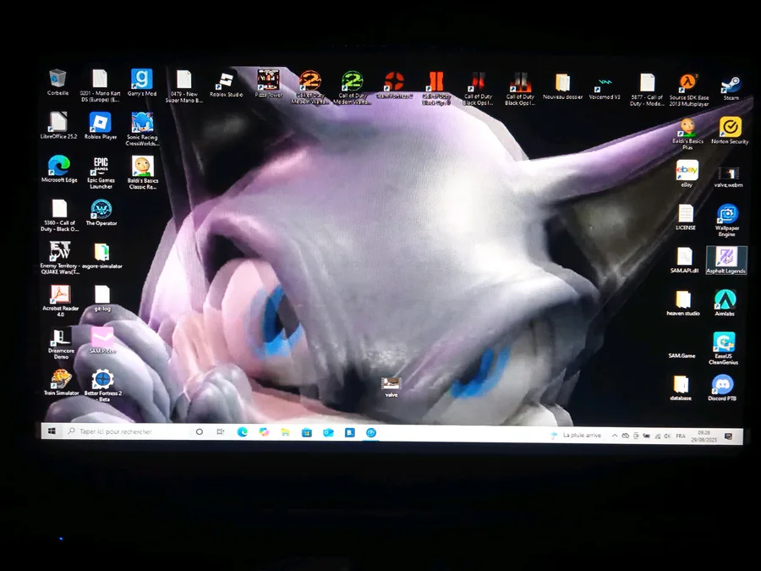761x571 pixels.
Task: Open Cortana circle in taskbar
Action: click(199, 431)
